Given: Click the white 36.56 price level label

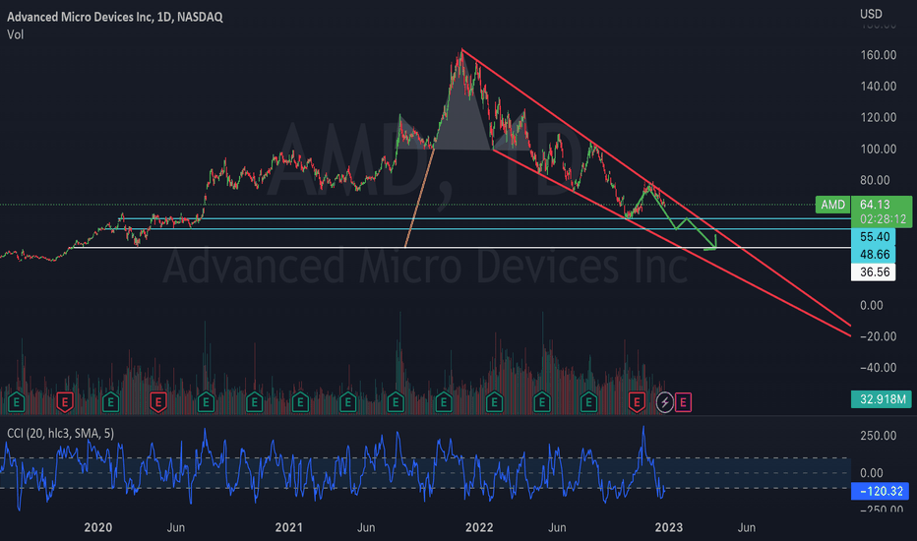Looking at the screenshot, I should pos(873,271).
